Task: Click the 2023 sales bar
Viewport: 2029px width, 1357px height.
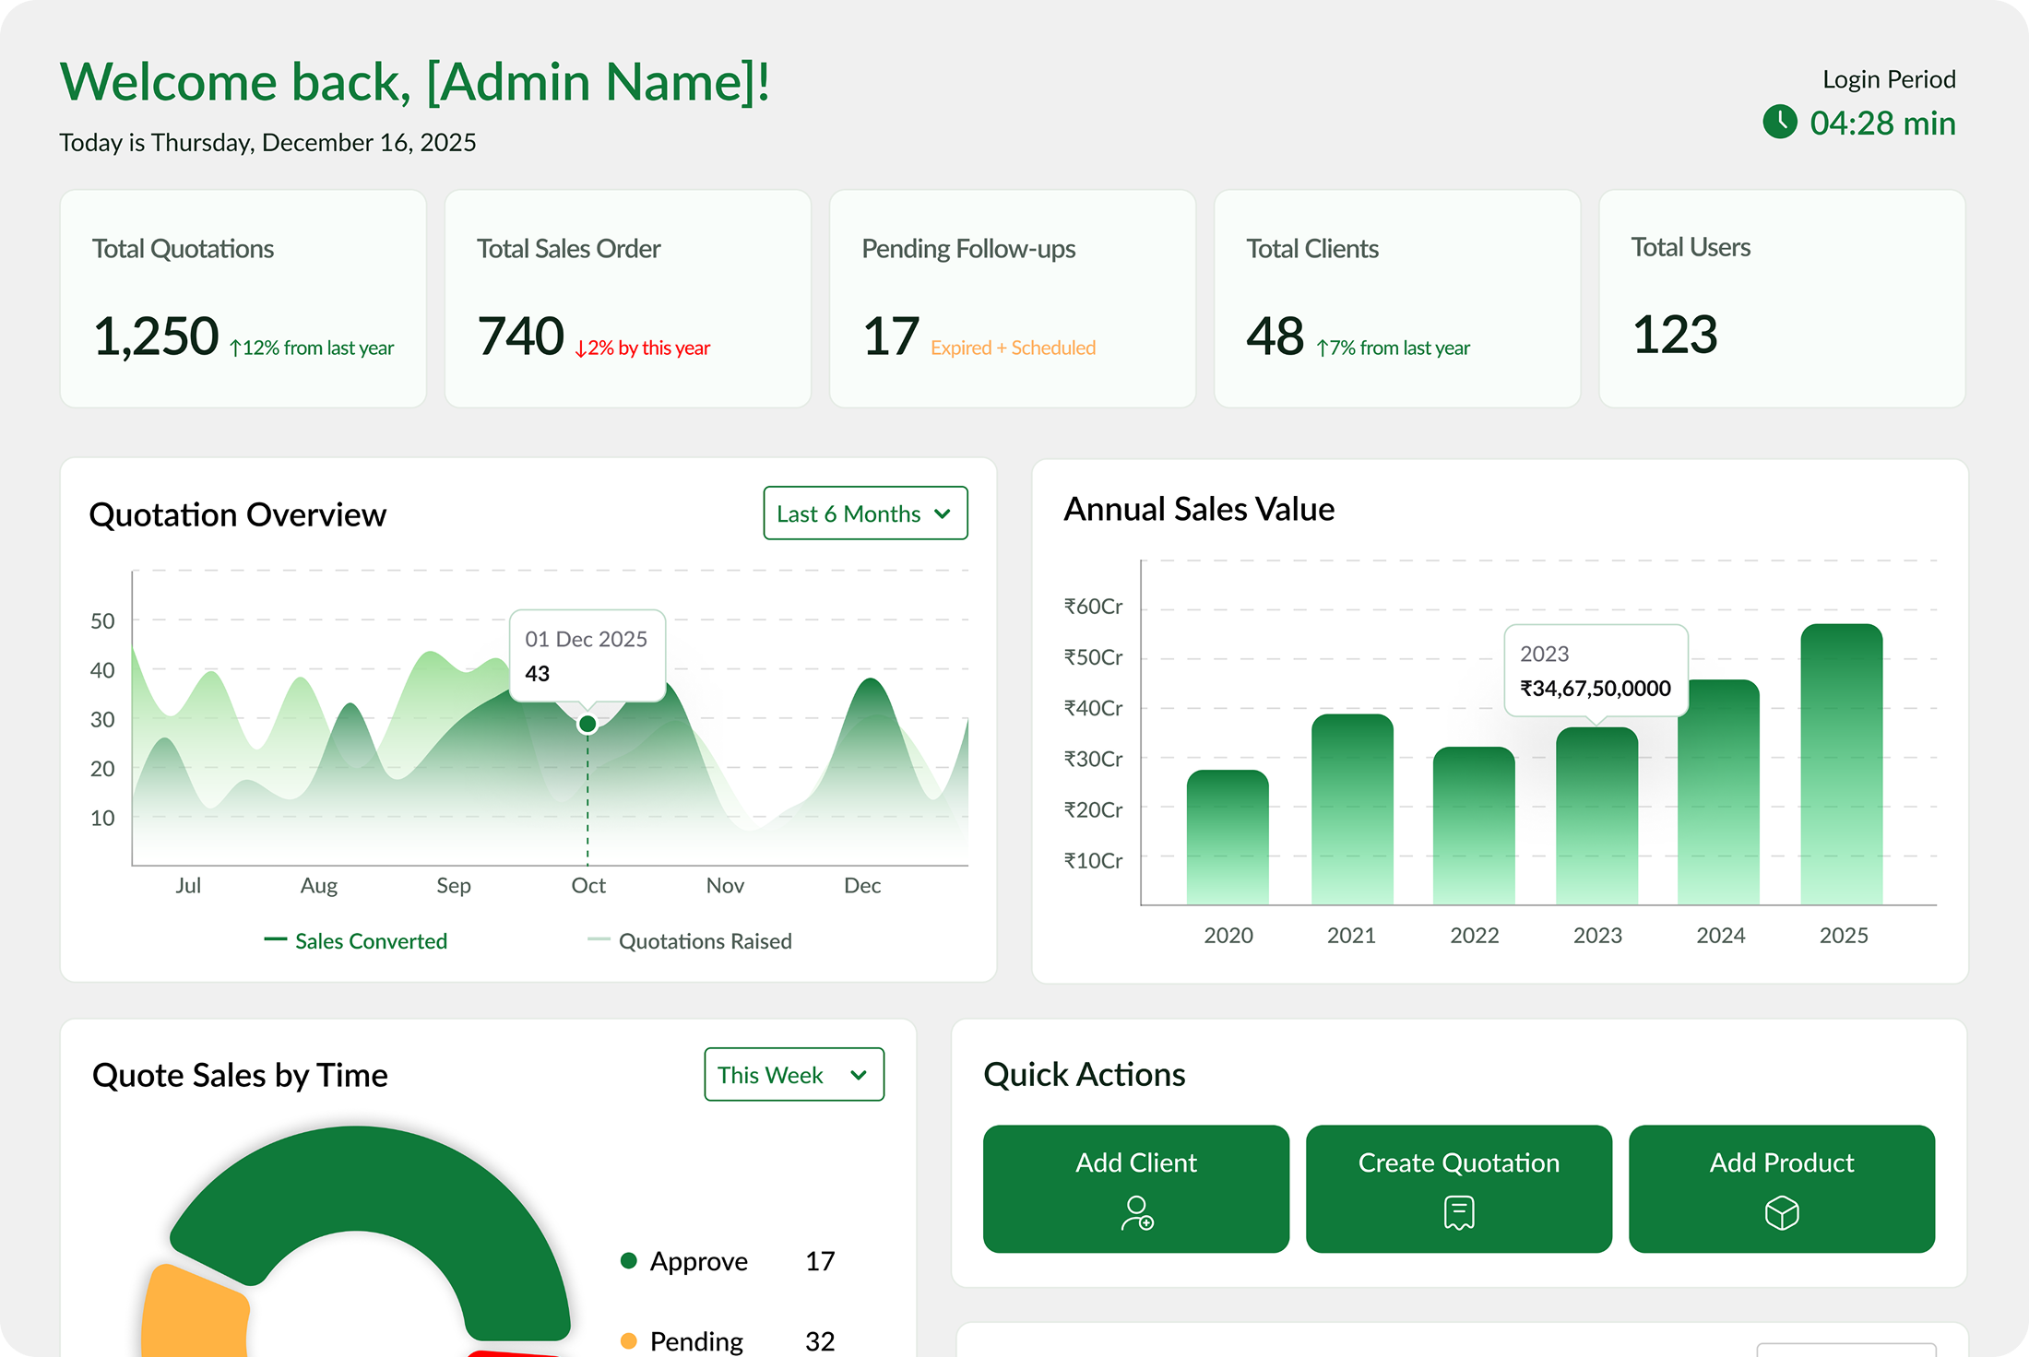Action: click(1597, 816)
